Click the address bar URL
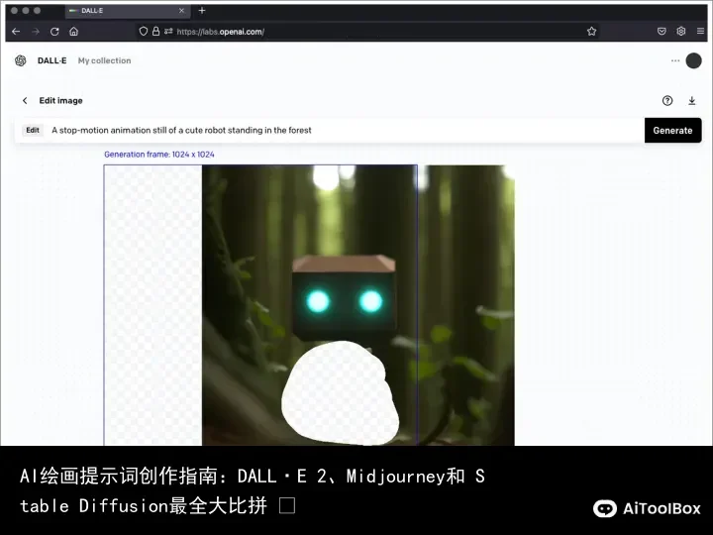The image size is (713, 535). 220,32
